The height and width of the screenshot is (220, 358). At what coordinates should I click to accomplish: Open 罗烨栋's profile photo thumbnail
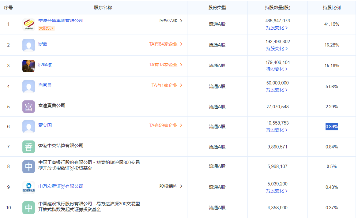[x=29, y=66]
